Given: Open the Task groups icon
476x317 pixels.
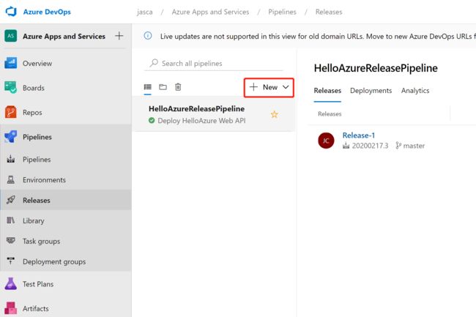Looking at the screenshot, I should coord(11,241).
